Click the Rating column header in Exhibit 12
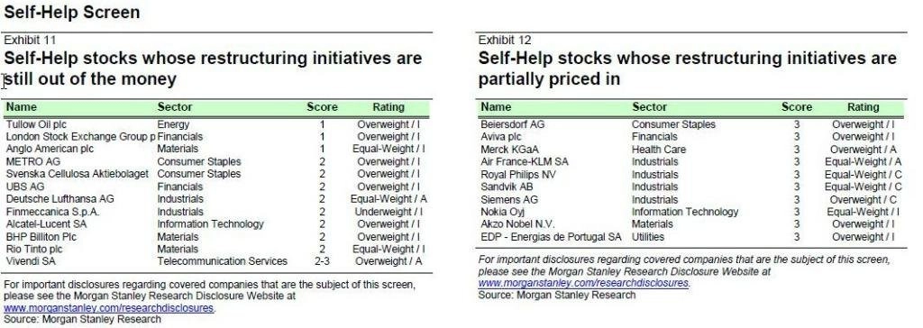This screenshot has height=328, width=923. tap(863, 107)
